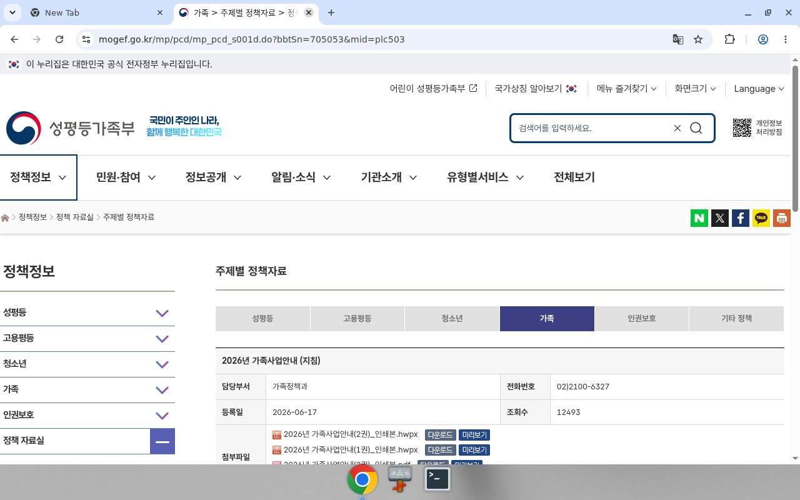800x500 pixels.
Task: Click hwpx file icon of 가족사업안내(2권)
Action: pos(277,435)
